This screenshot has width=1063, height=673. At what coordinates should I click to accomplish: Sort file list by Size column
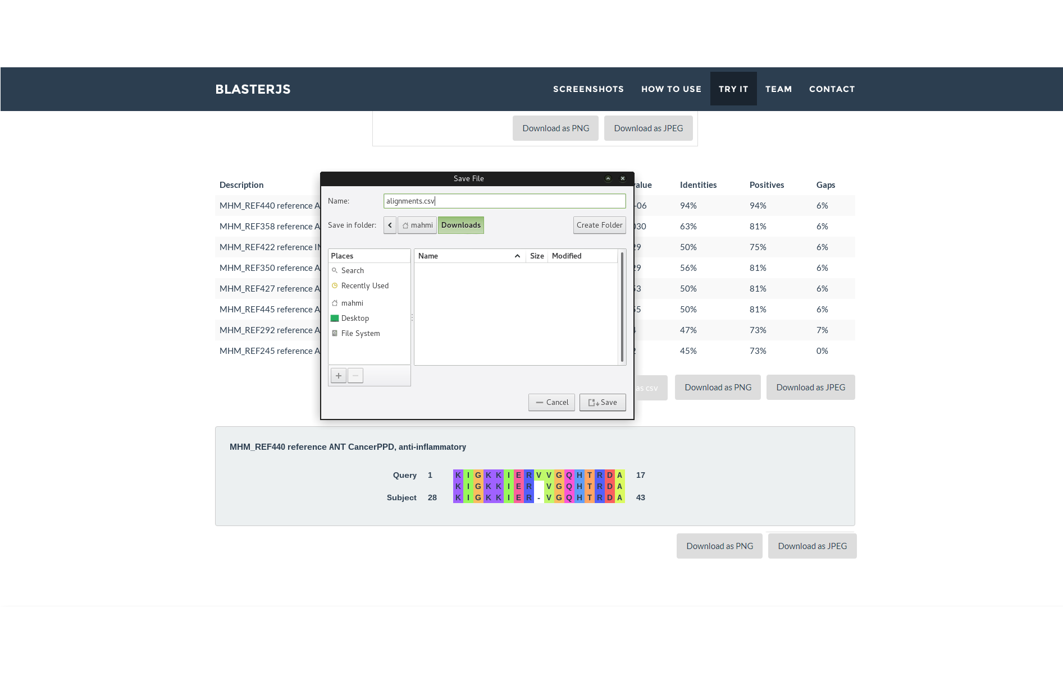coord(537,256)
